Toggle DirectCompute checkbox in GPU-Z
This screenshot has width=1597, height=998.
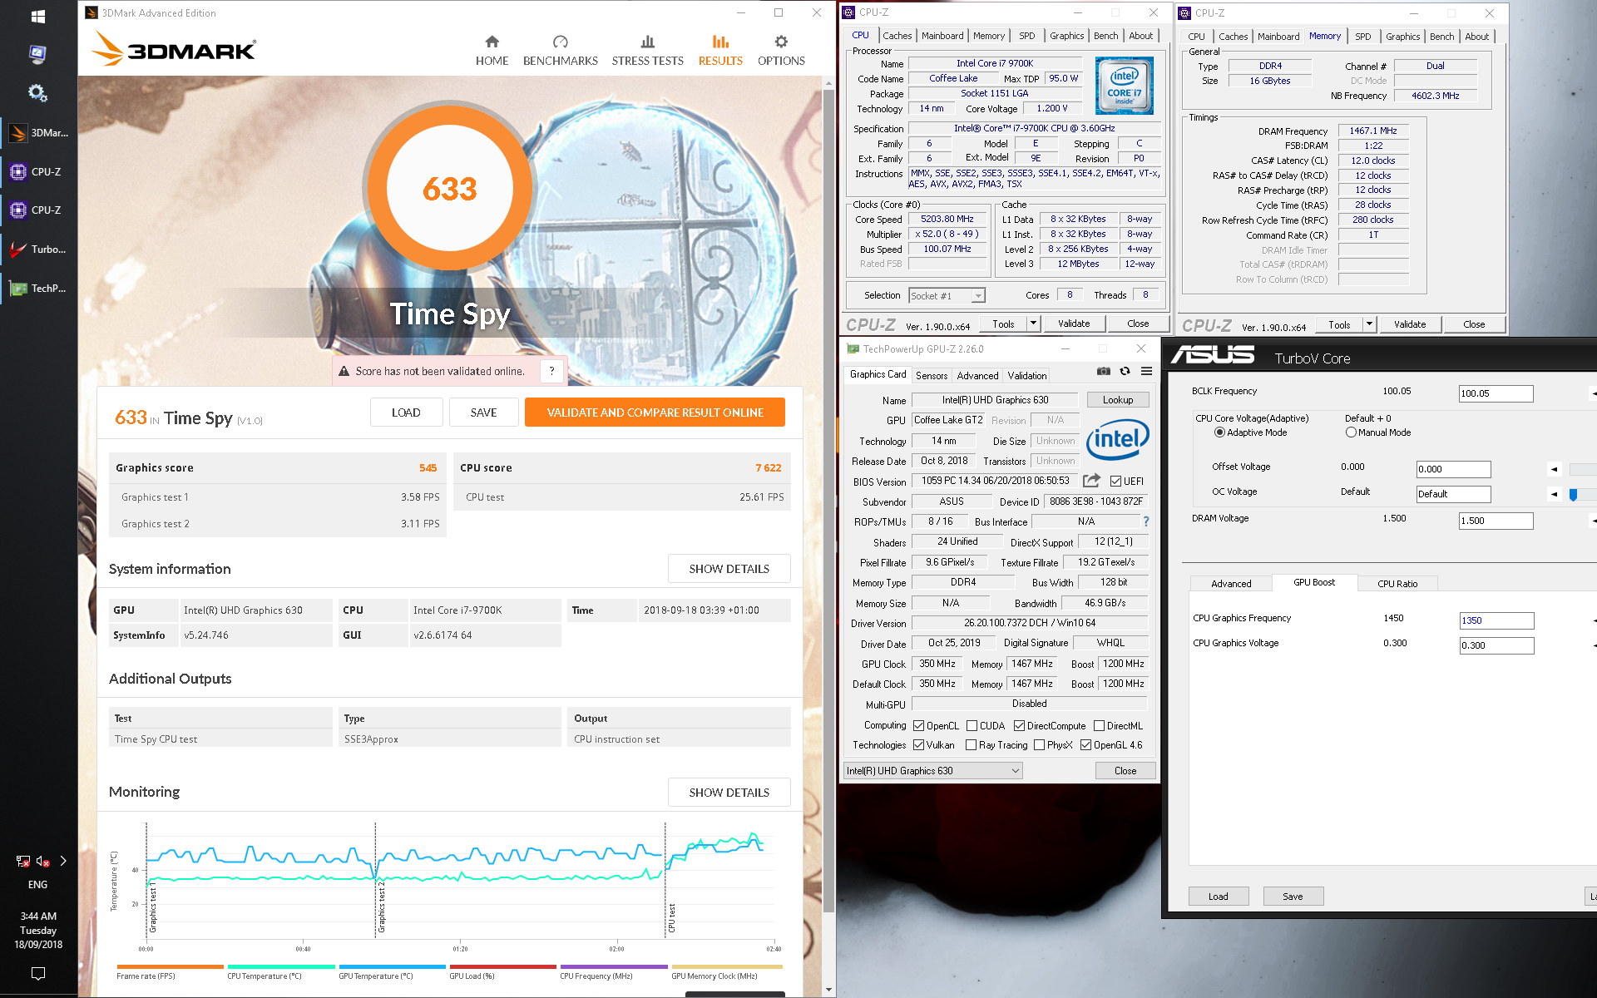coord(1019,726)
